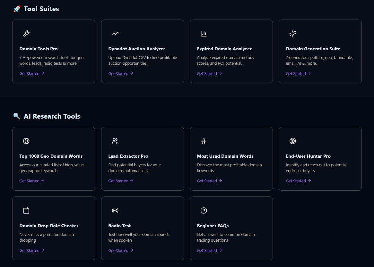Screen dimensions: 374x267
Task: Click the trending arrow icon for Dynadot Auction Analyzer
Action: tap(115, 33)
